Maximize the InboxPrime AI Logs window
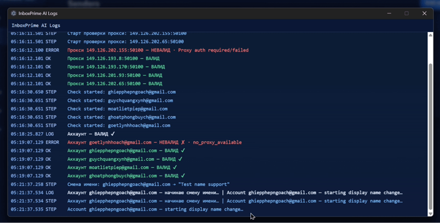The image size is (440, 223). coord(407,13)
